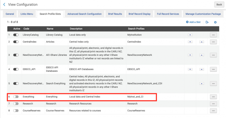
Task: Toggle Active switch for CentralIndex row
Action: [16, 42]
